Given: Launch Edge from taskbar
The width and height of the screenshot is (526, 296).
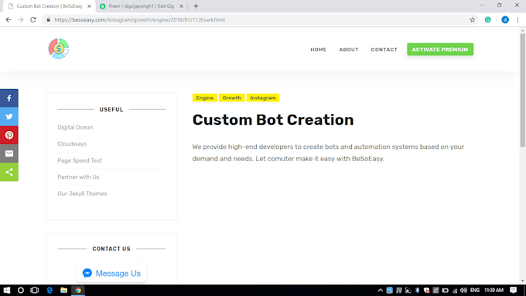Looking at the screenshot, I should click(x=50, y=291).
